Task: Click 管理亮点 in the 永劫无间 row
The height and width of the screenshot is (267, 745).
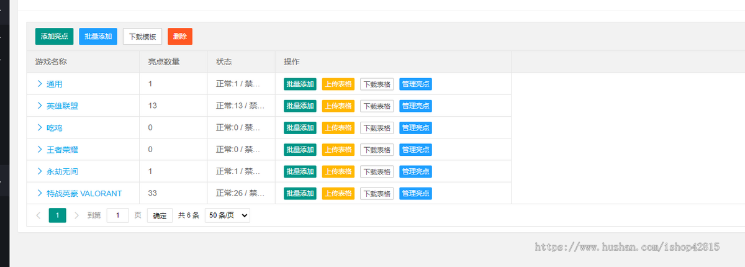Action: click(415, 171)
